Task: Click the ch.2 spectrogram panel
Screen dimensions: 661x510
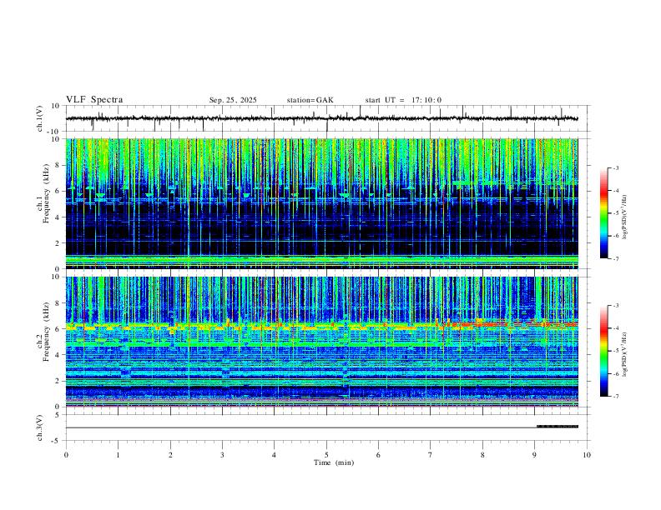Action: tap(321, 342)
